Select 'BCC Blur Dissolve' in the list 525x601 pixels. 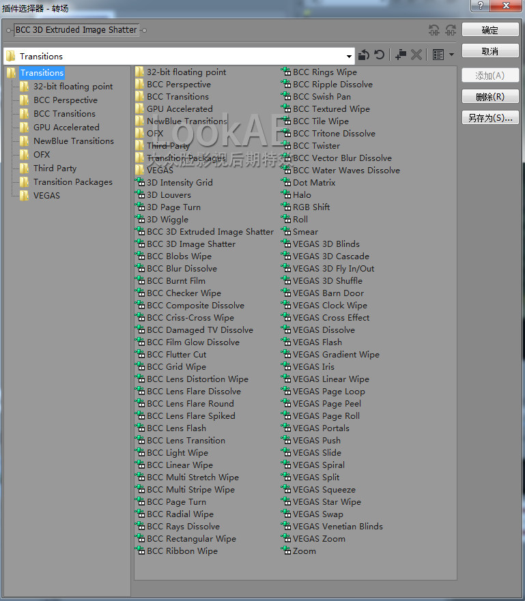pos(182,268)
